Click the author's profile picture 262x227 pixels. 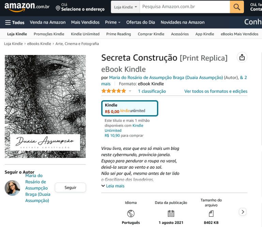point(12,188)
